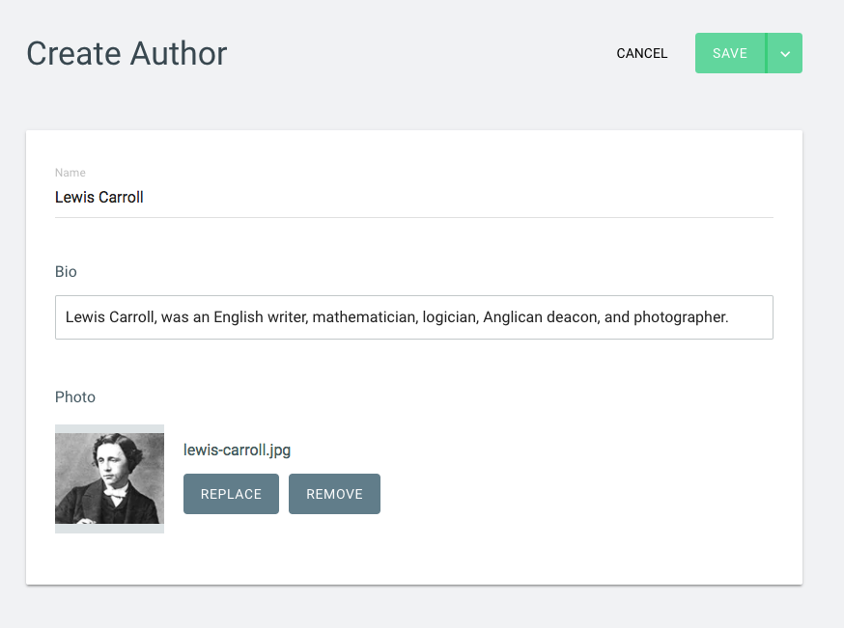Replace the lewis-carroll.jpg photo
This screenshot has height=628, width=844.
coord(231,494)
